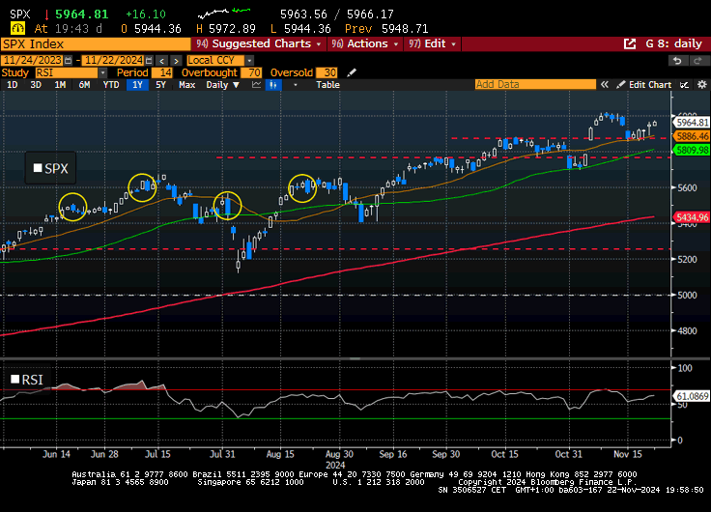The width and height of the screenshot is (711, 512).
Task: Open chart settings gear icon
Action: [x=701, y=85]
